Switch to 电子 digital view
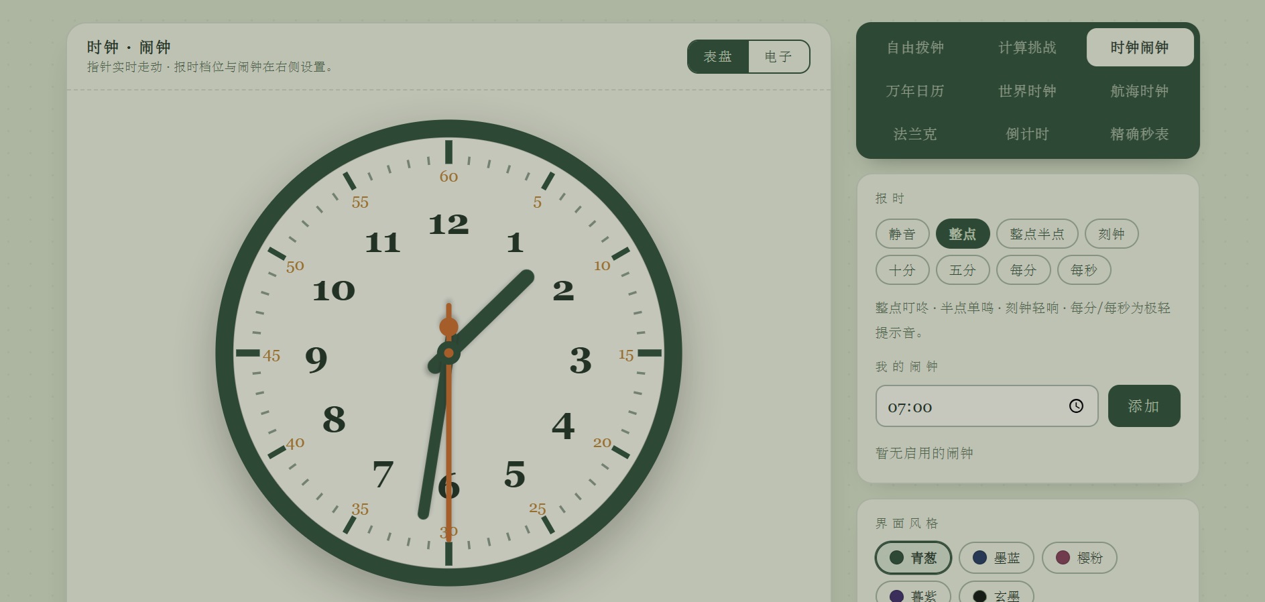This screenshot has height=602, width=1265. (x=778, y=56)
